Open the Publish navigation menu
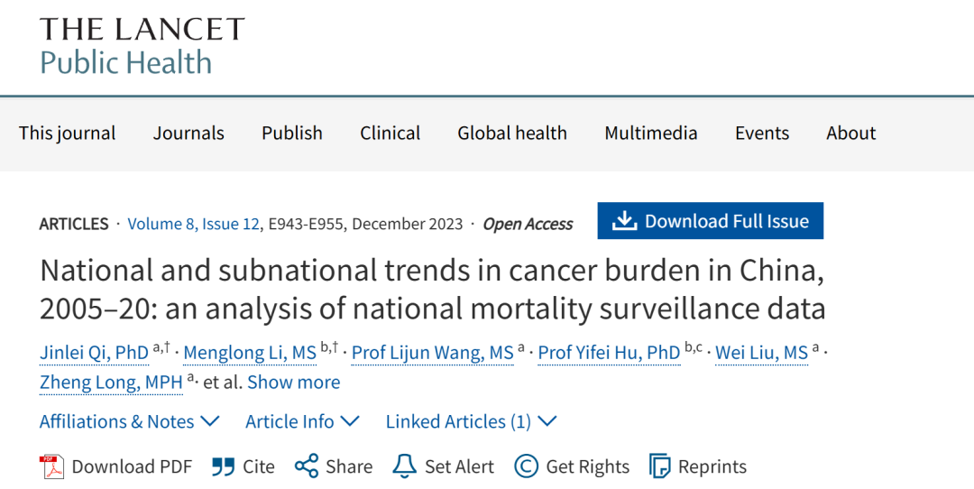The image size is (974, 489). pyautogui.click(x=292, y=133)
